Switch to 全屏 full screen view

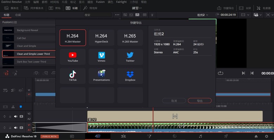(x=245, y=8)
